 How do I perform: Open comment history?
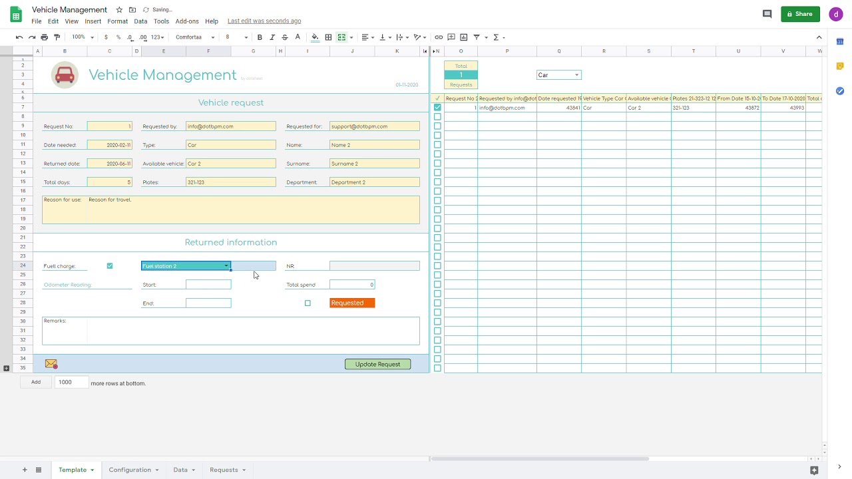pos(767,14)
